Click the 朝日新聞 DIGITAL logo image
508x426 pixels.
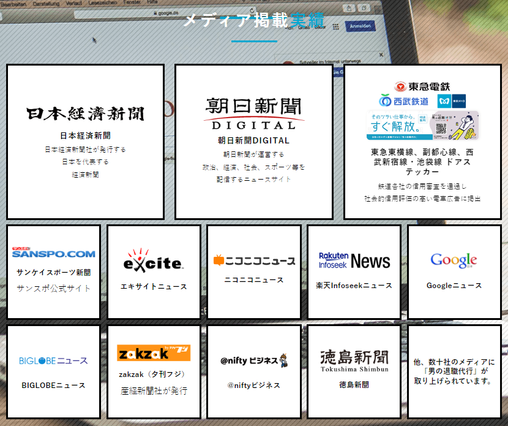point(254,113)
